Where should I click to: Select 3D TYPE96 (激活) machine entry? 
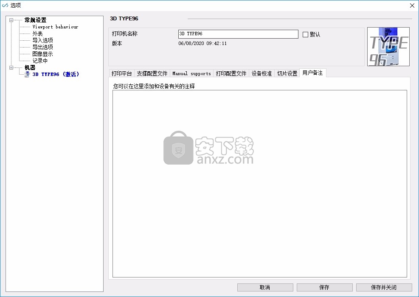[x=56, y=74]
